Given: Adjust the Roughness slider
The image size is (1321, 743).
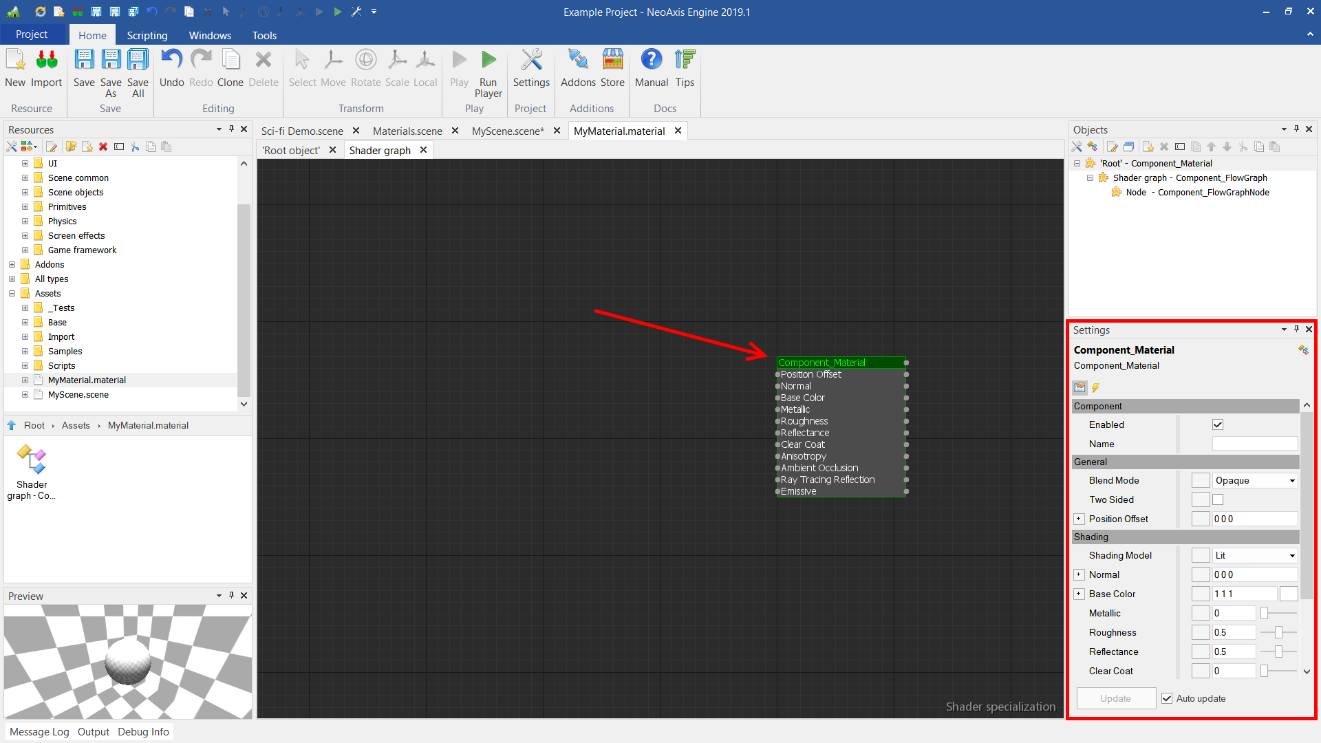Looking at the screenshot, I should 1278,632.
